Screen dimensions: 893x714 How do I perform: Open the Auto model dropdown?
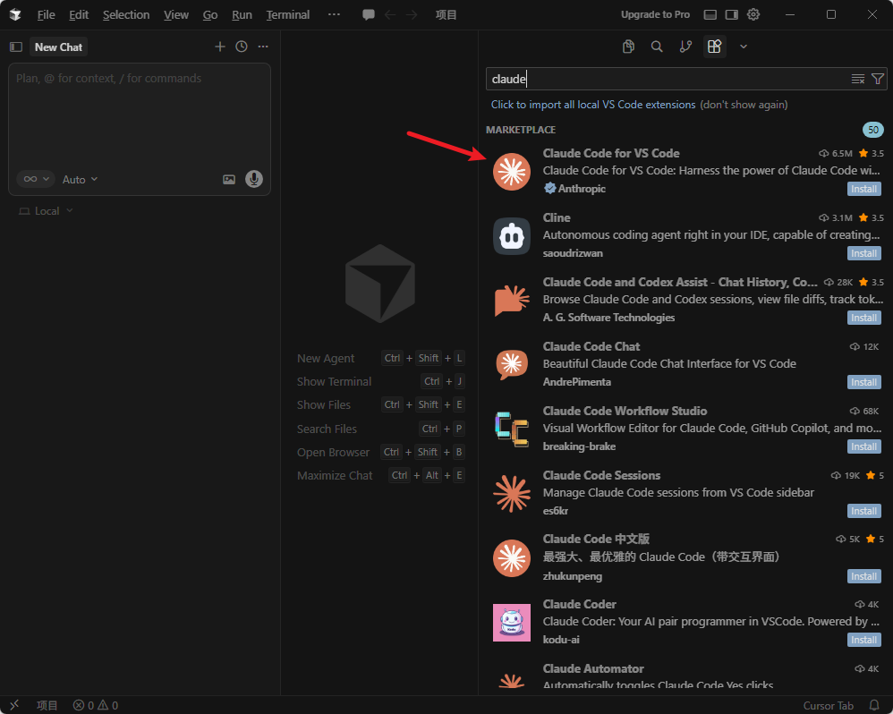80,179
